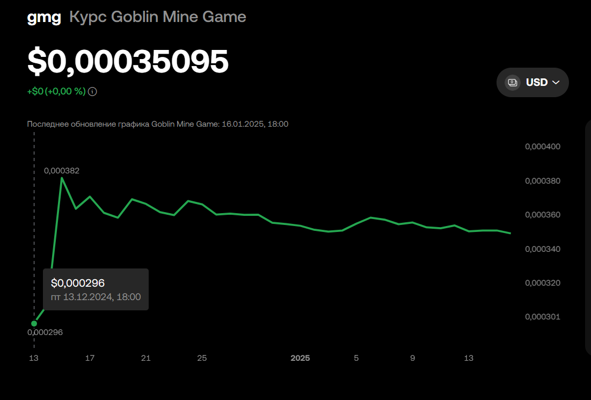Click the x-axis date label 25
The width and height of the screenshot is (591, 400).
(x=202, y=358)
